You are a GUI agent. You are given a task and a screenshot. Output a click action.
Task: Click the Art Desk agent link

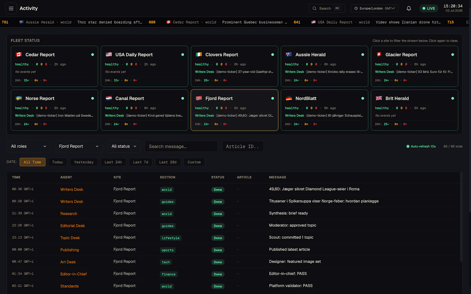[68, 262]
